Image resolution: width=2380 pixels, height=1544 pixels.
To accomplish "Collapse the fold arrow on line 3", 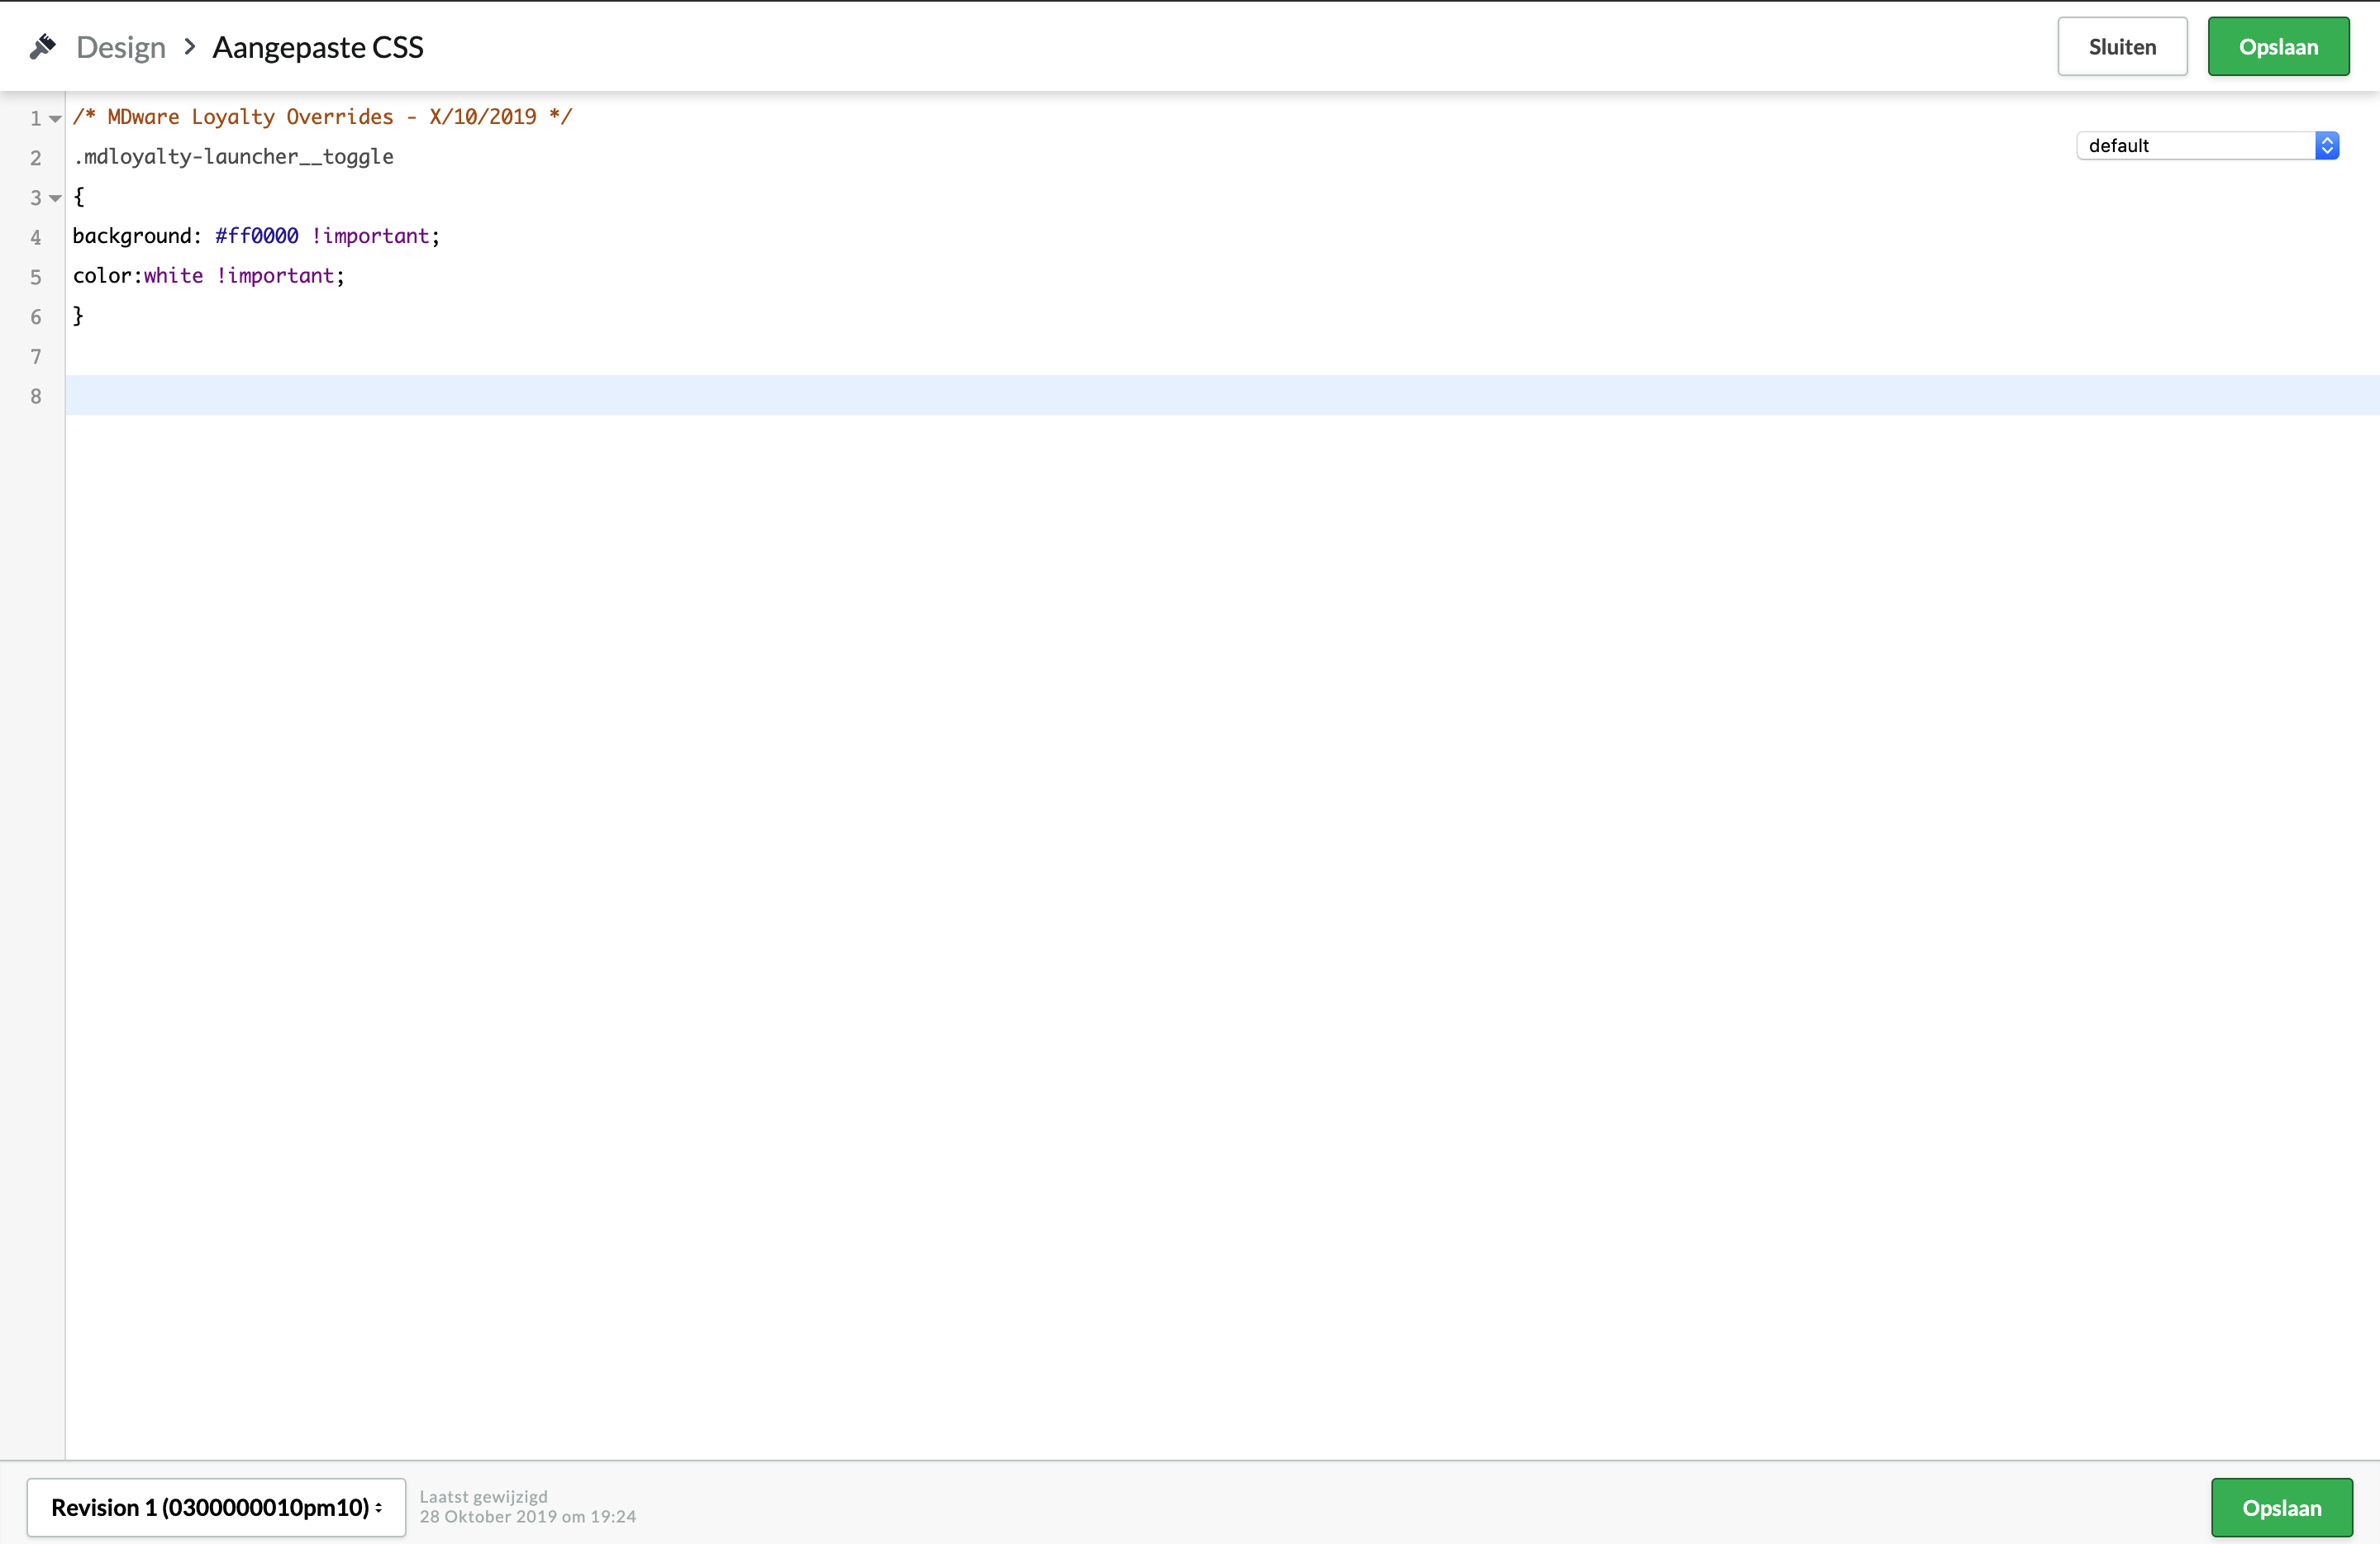I will [56, 198].
